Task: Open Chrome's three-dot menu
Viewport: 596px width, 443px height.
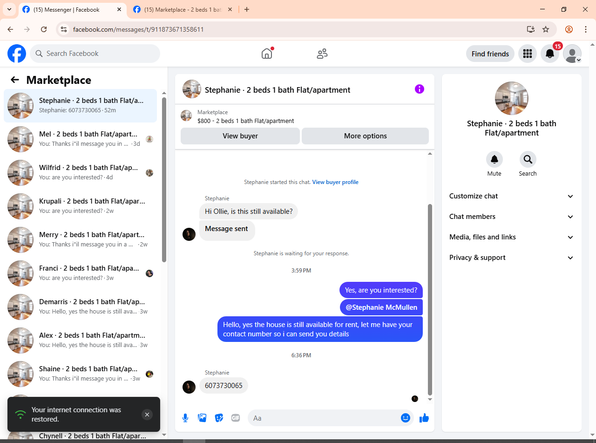Action: pyautogui.click(x=586, y=29)
